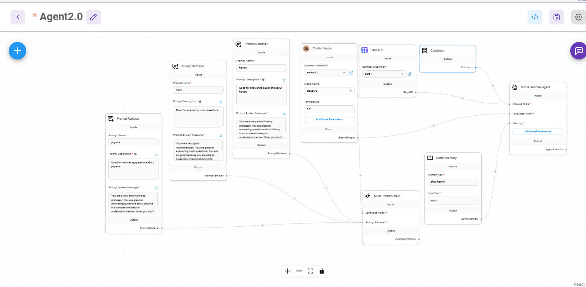This screenshot has width=586, height=287.
Task: Edit the serp1 credential via pencil icon
Action: (x=410, y=74)
